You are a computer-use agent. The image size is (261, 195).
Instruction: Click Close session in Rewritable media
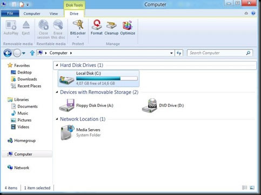pos(43,29)
